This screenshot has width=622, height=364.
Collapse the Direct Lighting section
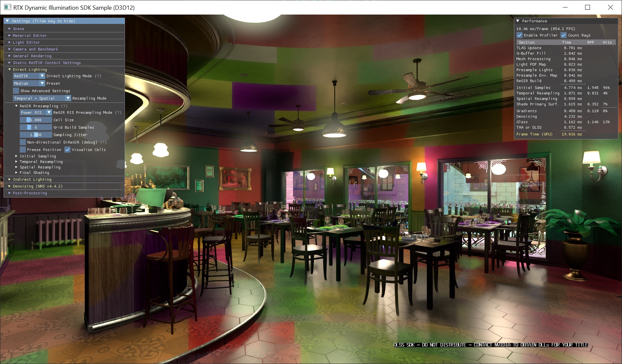(9, 70)
